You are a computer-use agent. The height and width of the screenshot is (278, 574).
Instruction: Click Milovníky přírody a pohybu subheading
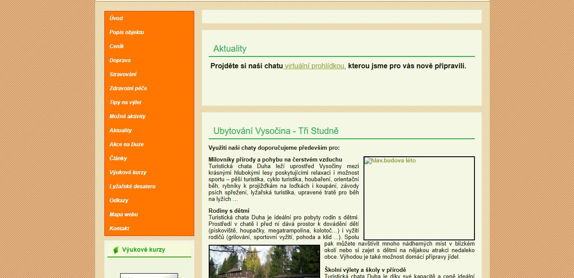pos(275,160)
